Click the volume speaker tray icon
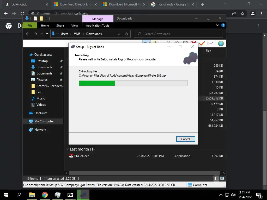Screen dimensions: 267x200 [233, 195]
